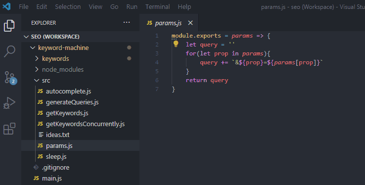Screen dimensions: 365x185
Task: Open Source Control view with badge 2
Action: (10, 78)
